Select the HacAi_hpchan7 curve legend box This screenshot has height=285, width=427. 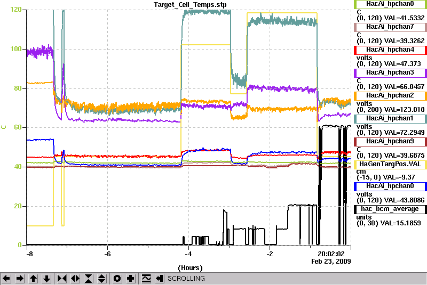[x=390, y=27]
